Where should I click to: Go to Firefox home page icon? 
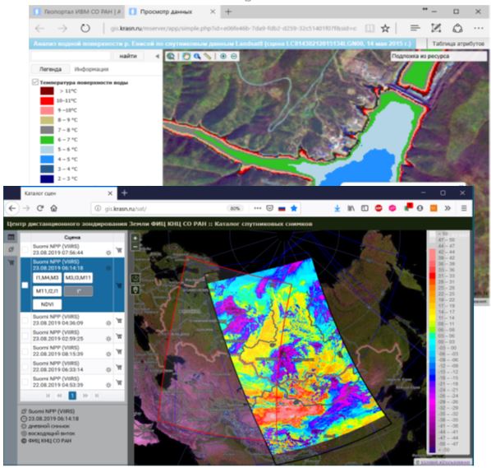54,208
